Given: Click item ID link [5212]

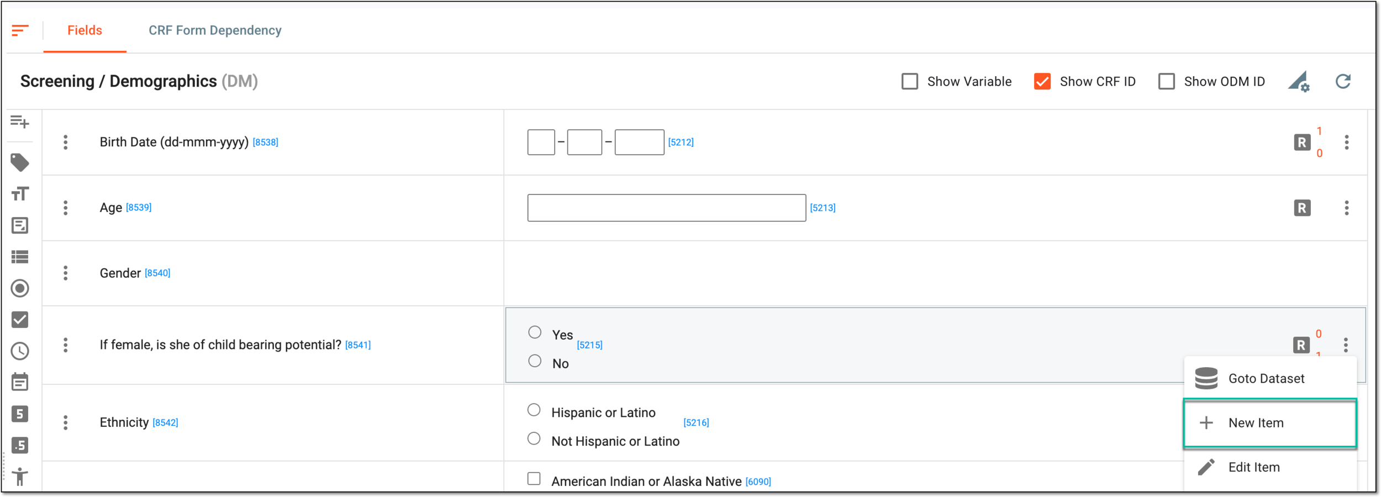Looking at the screenshot, I should pos(681,142).
